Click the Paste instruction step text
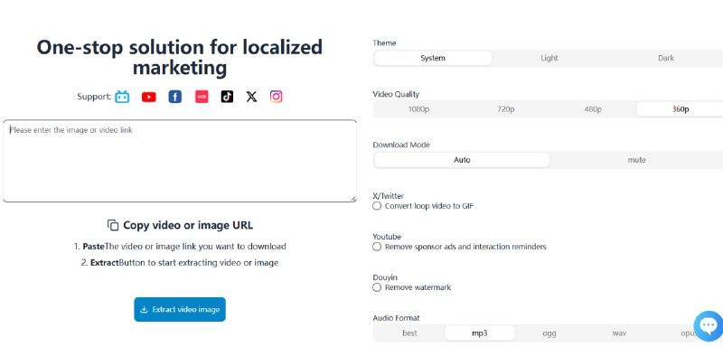 pos(180,246)
